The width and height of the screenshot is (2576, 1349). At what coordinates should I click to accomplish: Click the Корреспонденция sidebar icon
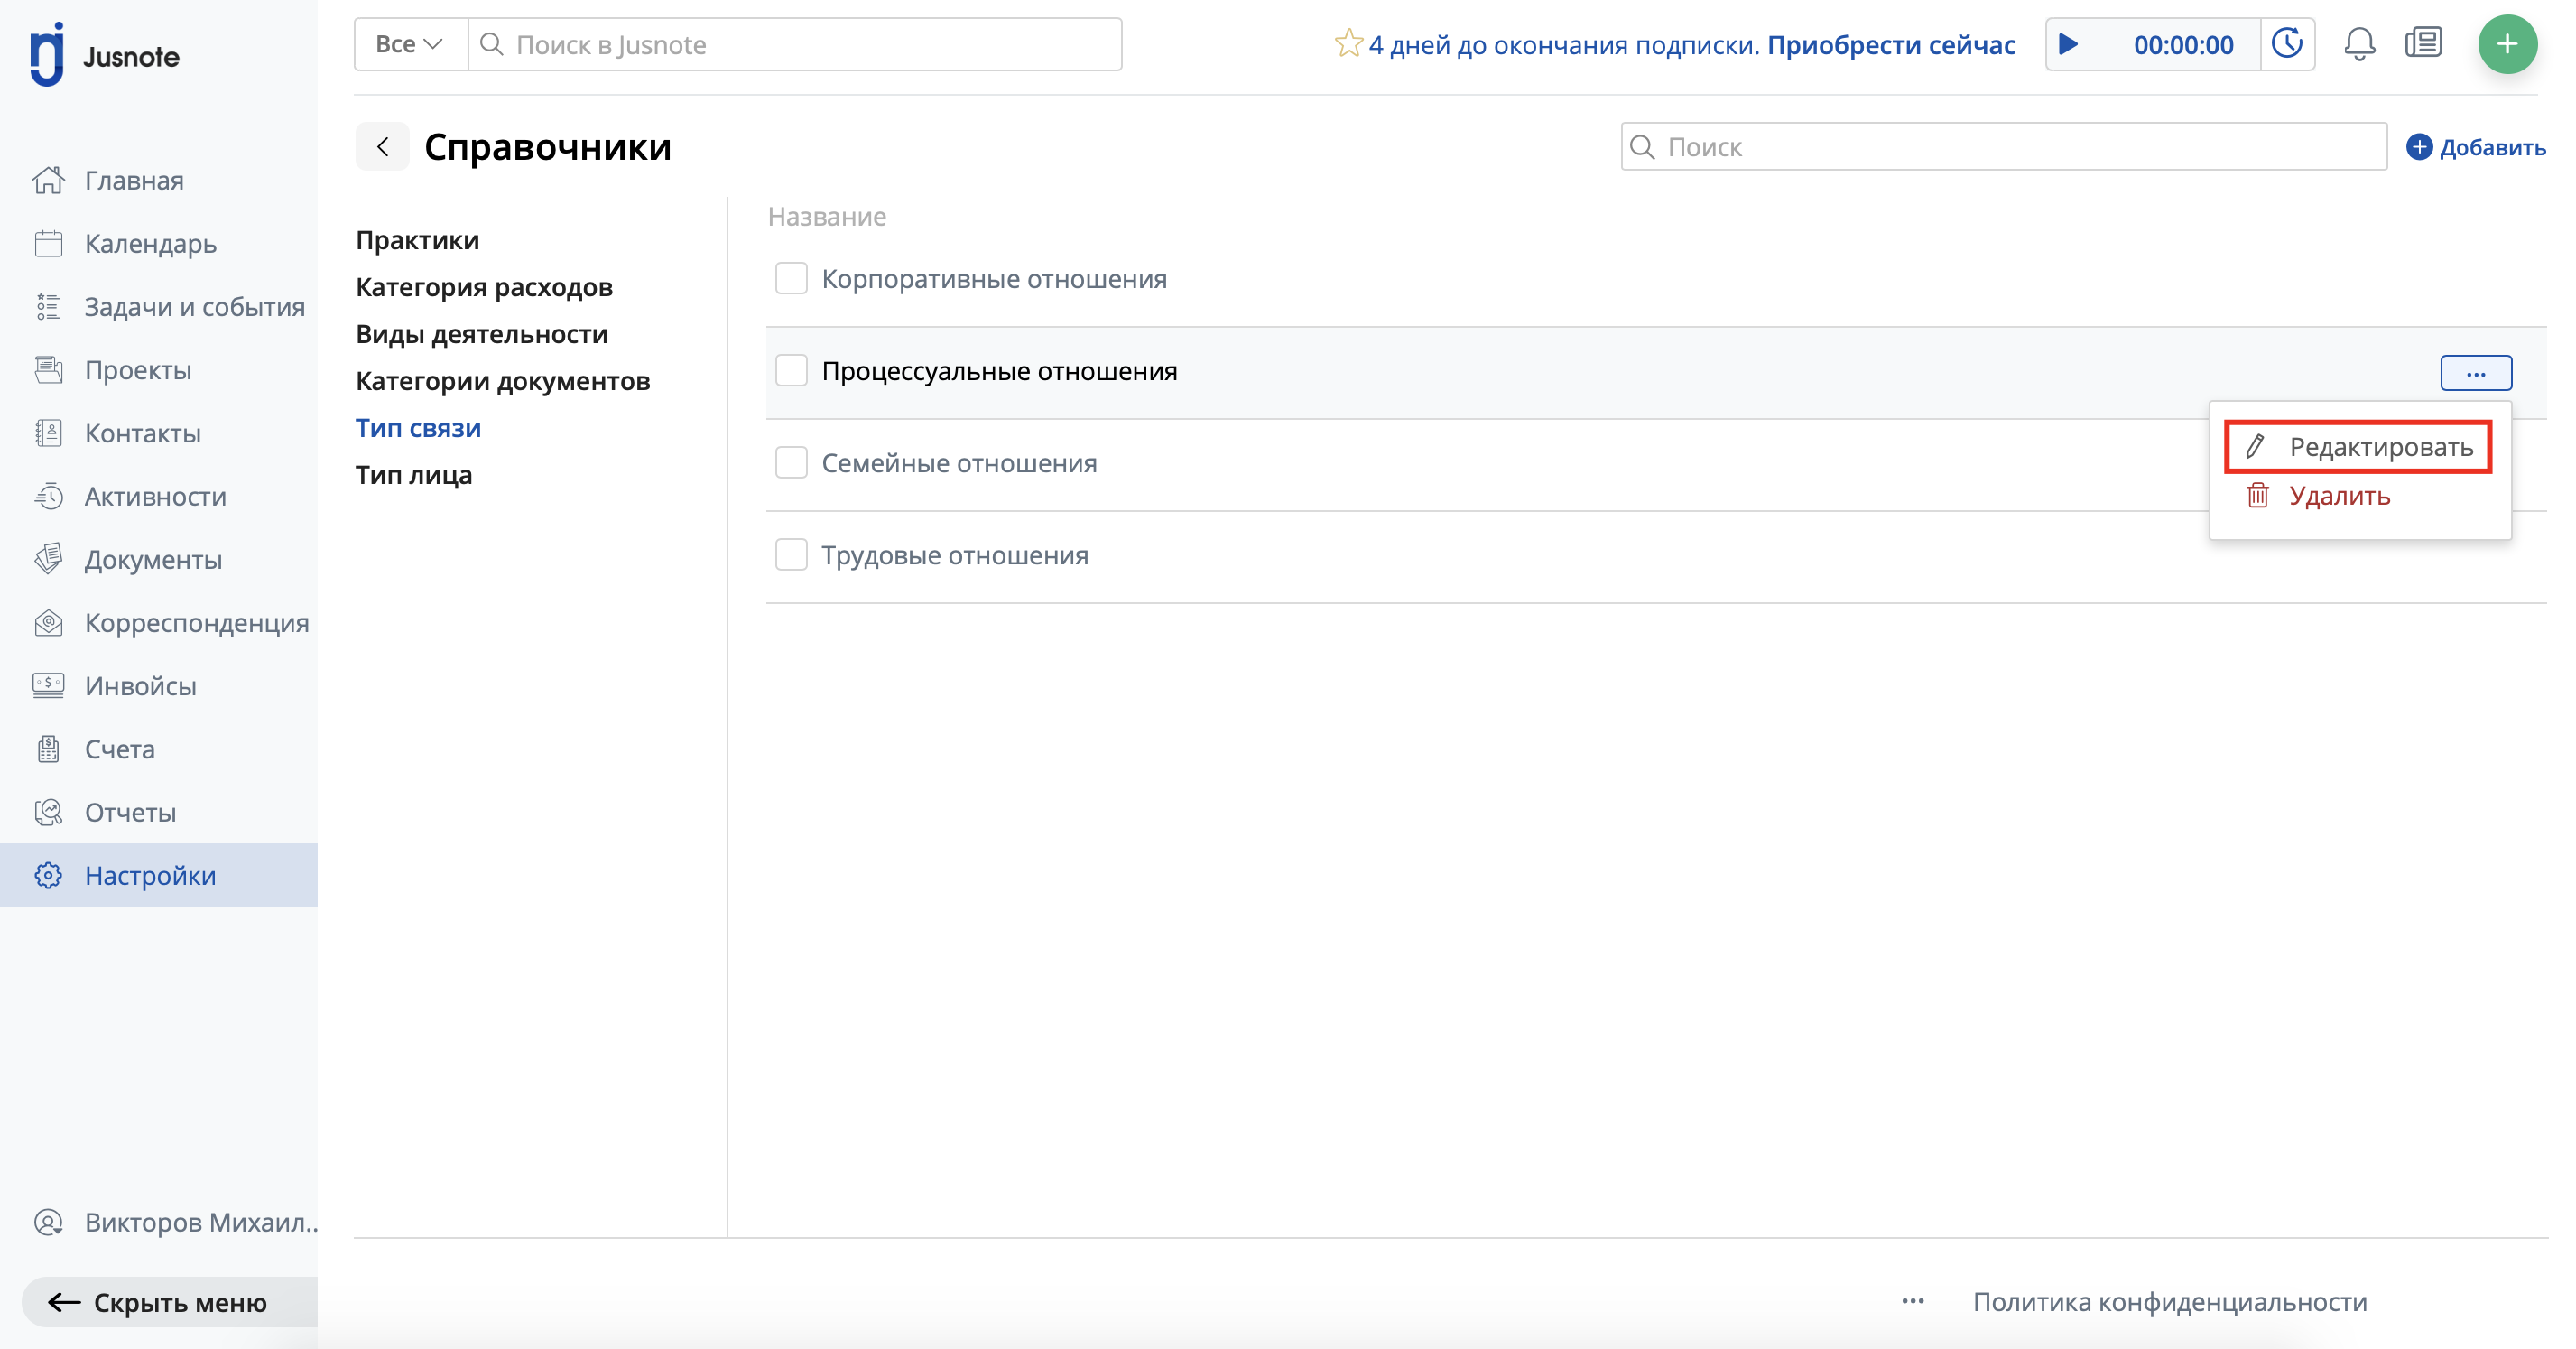point(48,621)
